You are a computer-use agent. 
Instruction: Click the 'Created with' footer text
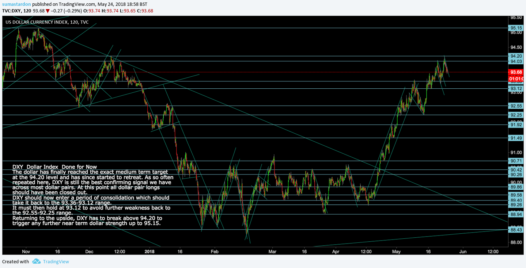15,261
